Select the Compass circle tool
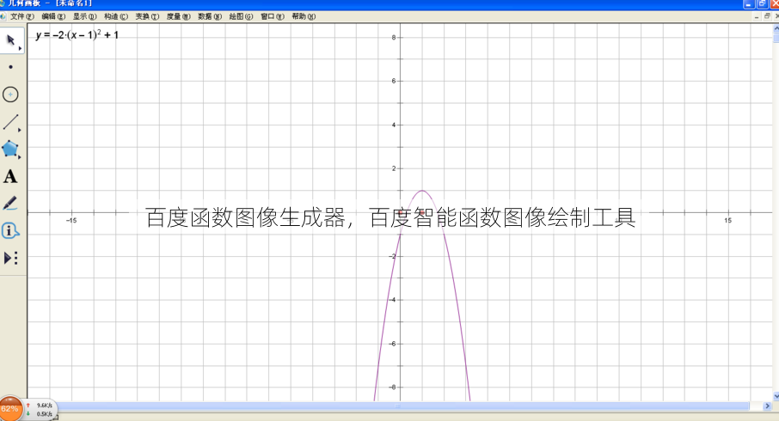This screenshot has width=779, height=421. (10, 95)
